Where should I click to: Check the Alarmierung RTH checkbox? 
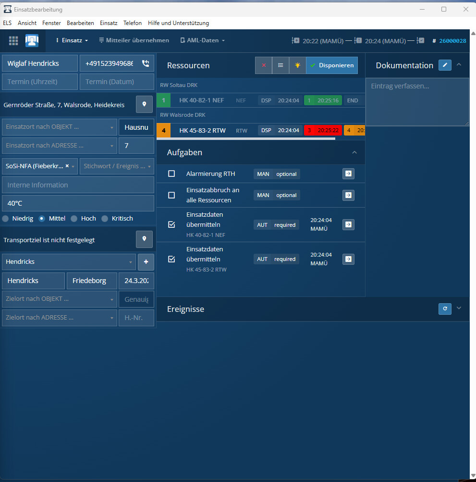pos(171,174)
